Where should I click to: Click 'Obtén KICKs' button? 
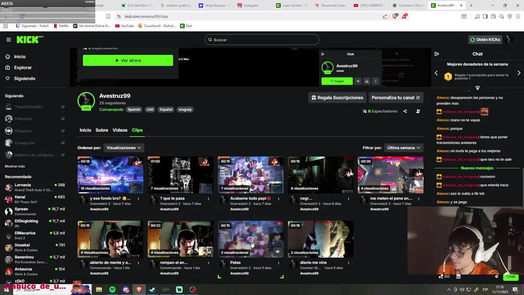[485, 40]
